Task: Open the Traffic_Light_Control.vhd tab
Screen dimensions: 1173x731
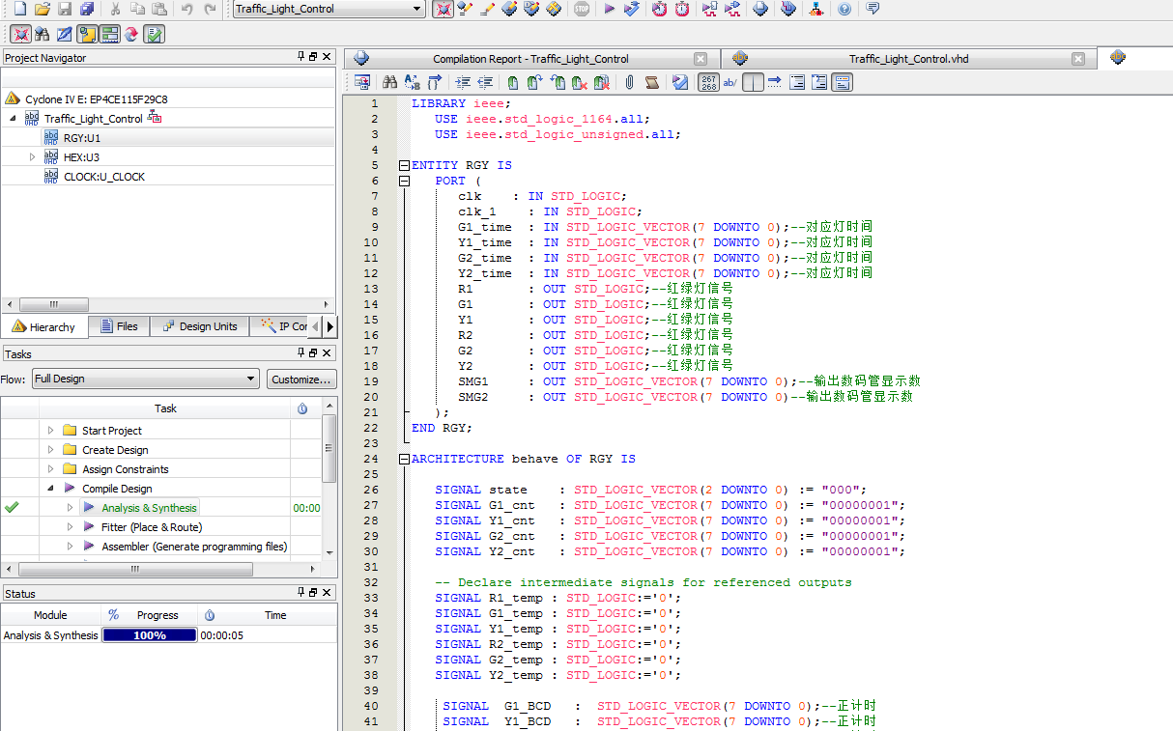Action: coord(908,59)
